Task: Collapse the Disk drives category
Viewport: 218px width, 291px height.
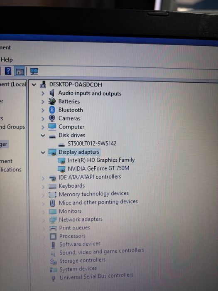Action: pos(43,136)
